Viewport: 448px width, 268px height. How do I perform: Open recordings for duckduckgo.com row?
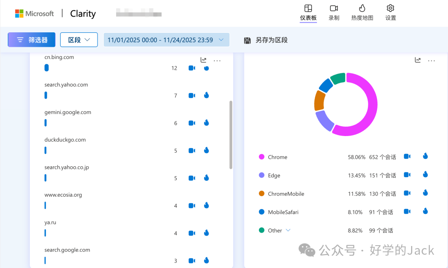click(x=192, y=151)
